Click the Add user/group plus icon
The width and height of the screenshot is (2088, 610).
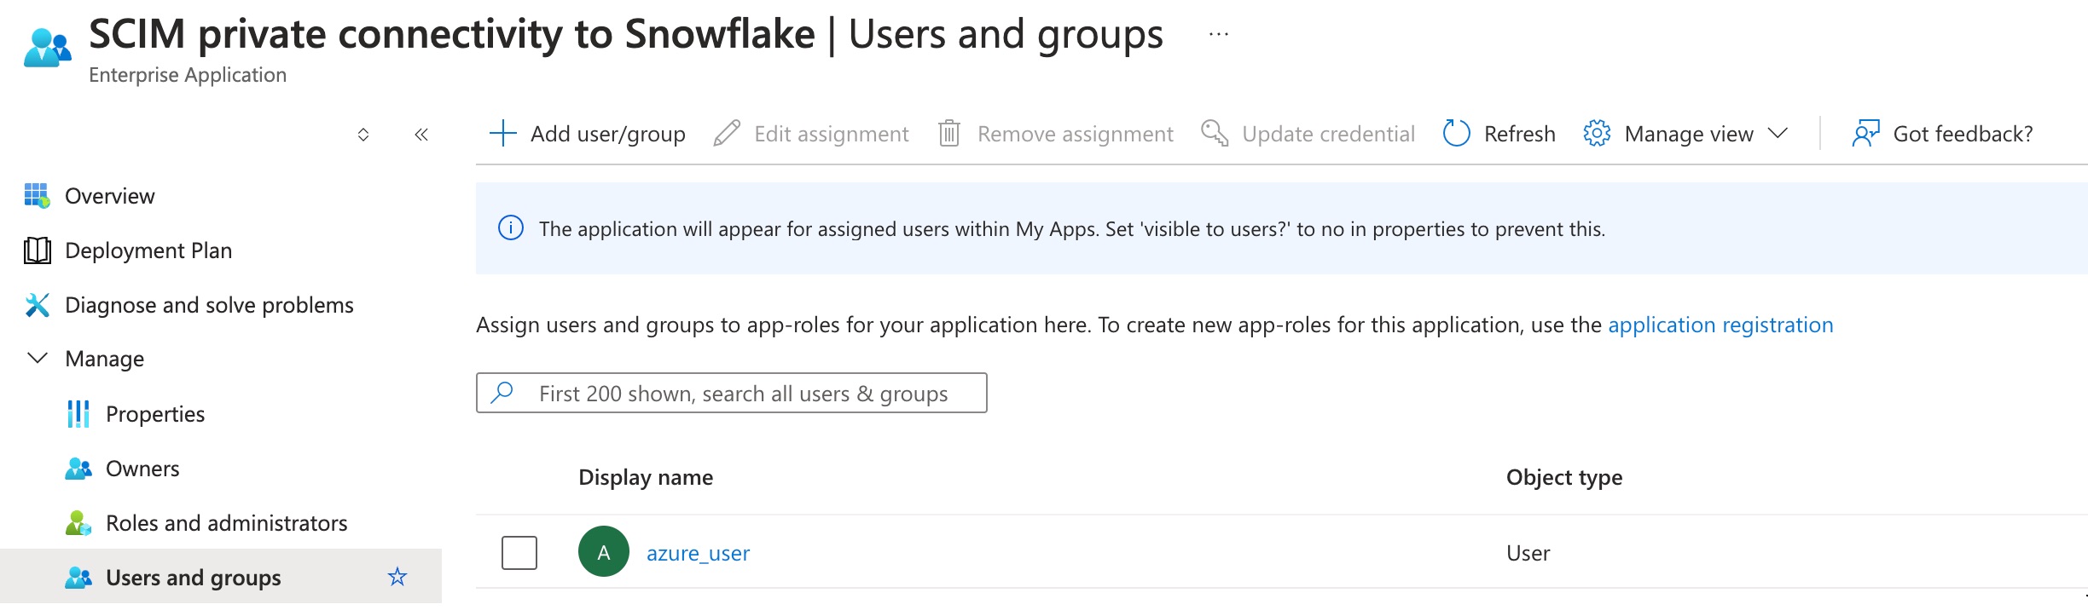[x=503, y=134]
